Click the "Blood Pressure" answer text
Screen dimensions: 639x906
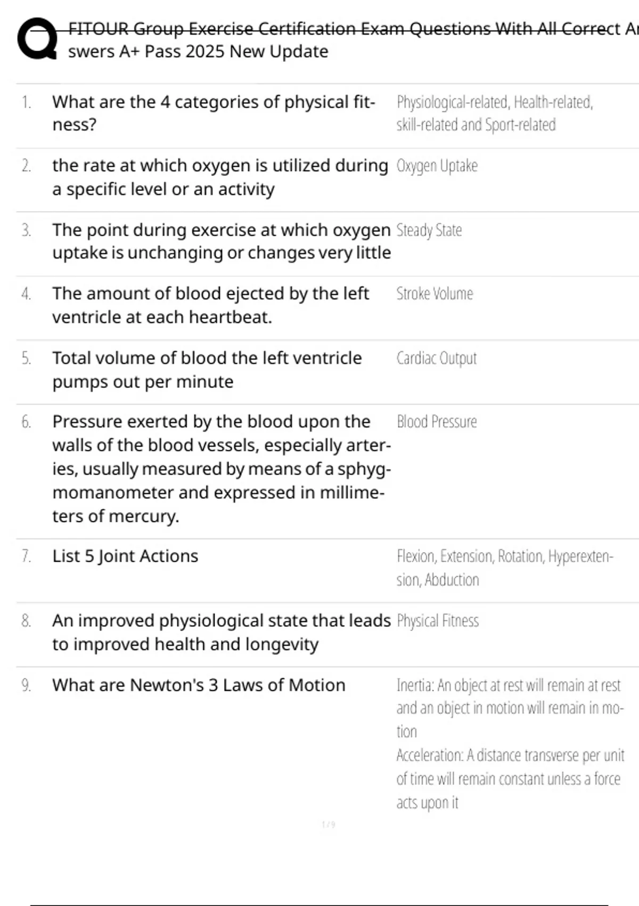[437, 422]
